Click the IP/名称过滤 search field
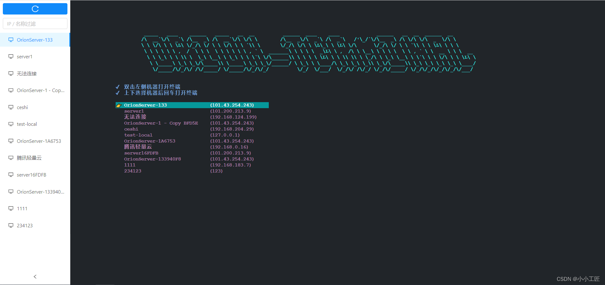Image resolution: width=605 pixels, height=285 pixels. coord(35,23)
